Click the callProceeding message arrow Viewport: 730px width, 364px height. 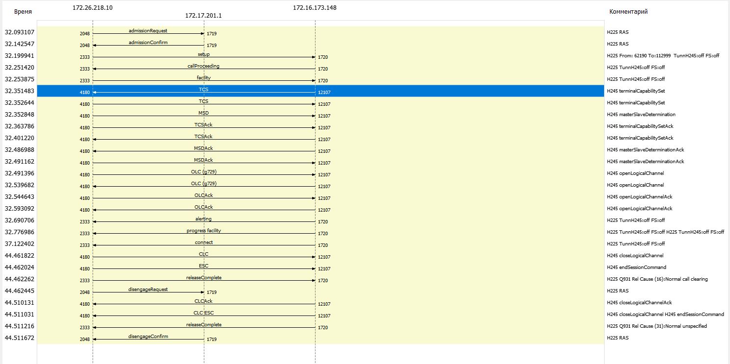coord(204,69)
